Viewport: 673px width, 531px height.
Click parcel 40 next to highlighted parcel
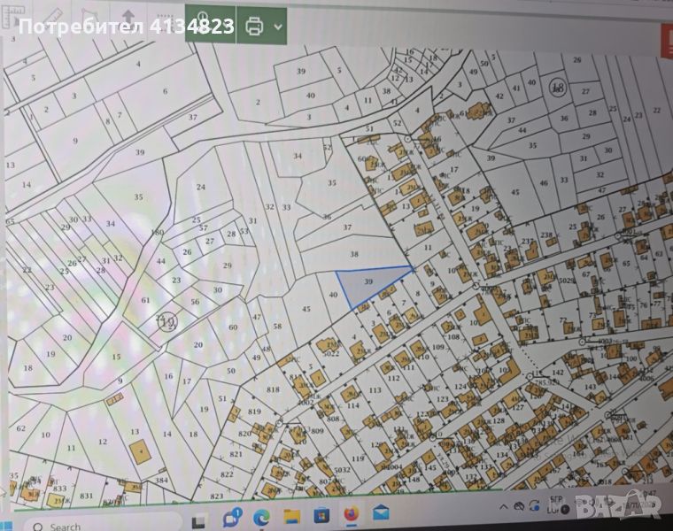click(x=333, y=295)
